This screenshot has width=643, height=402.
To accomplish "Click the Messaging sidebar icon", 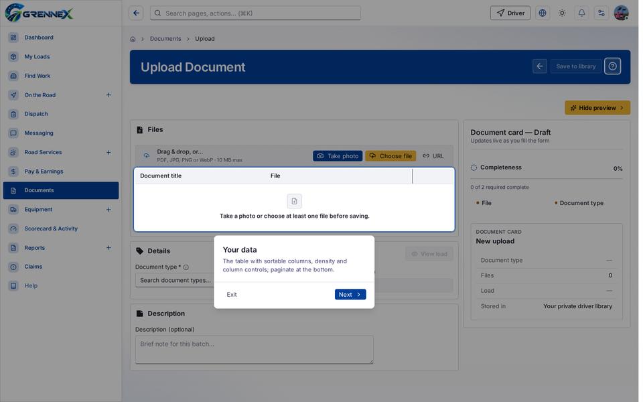I will point(13,133).
